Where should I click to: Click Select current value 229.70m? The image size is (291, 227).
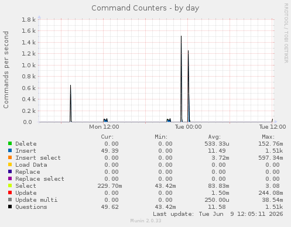[109, 186]
